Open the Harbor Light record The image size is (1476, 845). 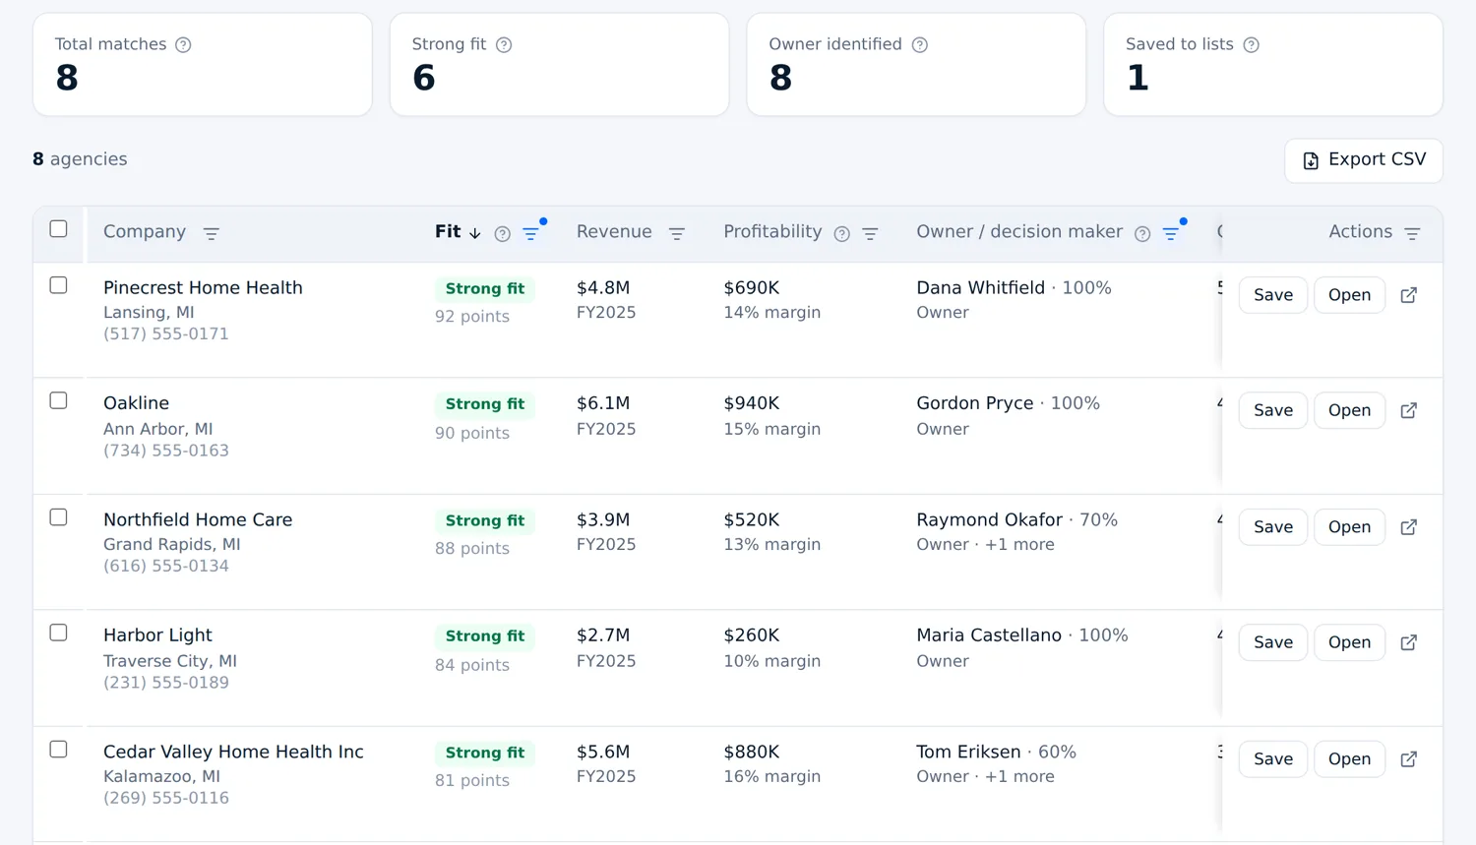click(x=1349, y=642)
